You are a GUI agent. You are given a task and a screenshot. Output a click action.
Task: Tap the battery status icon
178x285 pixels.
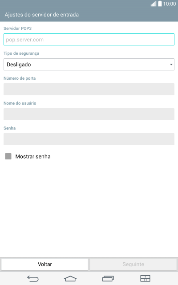coord(160,4)
